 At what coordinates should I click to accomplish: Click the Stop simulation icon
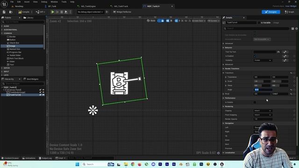[x=62, y=12]
